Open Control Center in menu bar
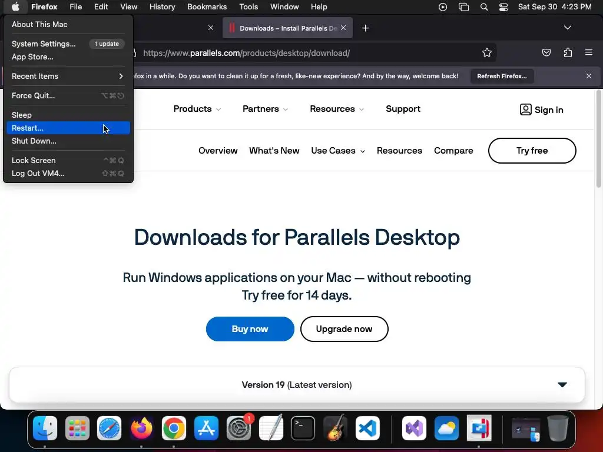 click(x=503, y=7)
